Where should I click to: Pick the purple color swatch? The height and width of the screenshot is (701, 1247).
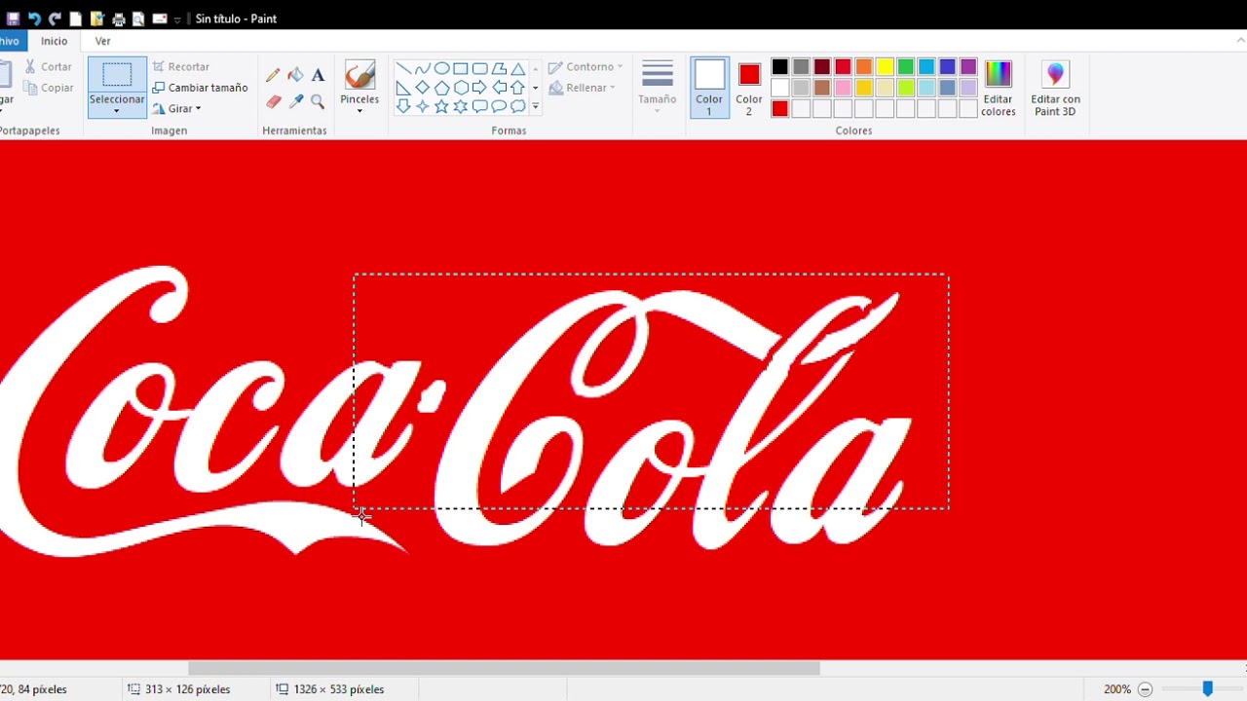(x=968, y=67)
